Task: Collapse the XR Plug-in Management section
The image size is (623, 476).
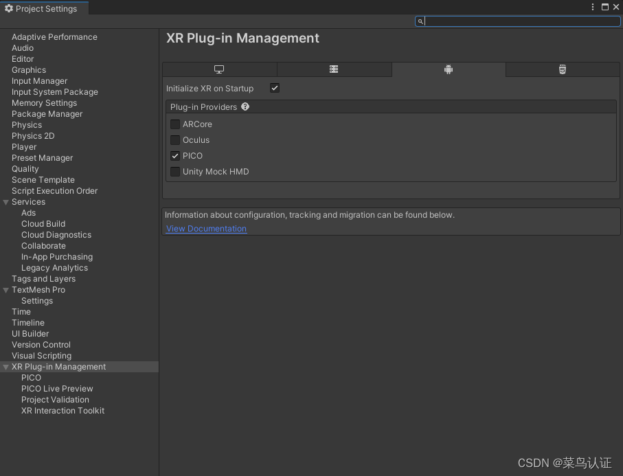Action: tap(6, 367)
